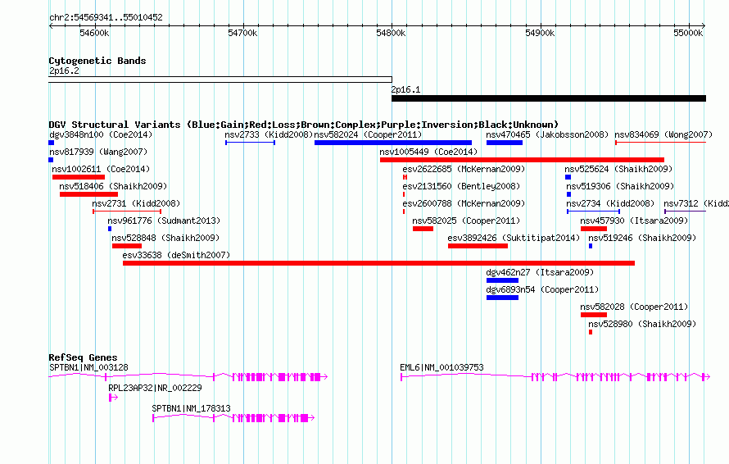Click the red nsv1005449 (Coe2014) loss bar
This screenshot has width=729, height=464.
pos(522,160)
